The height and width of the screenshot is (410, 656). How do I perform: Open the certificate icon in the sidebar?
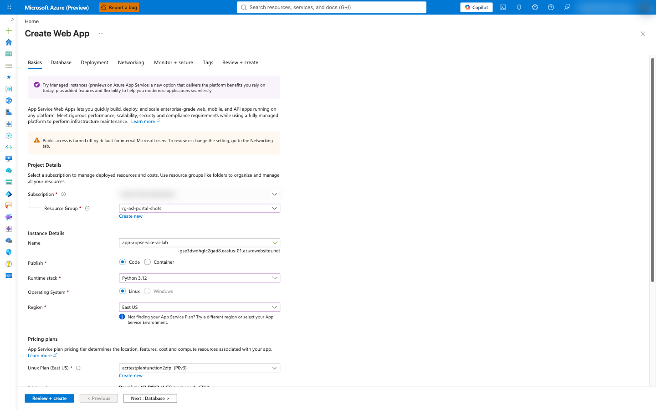coord(9,205)
